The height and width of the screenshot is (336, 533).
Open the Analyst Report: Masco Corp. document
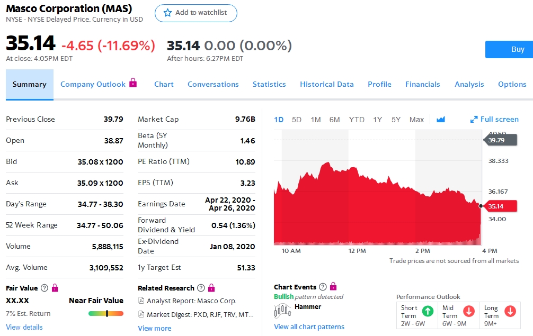[x=191, y=301]
